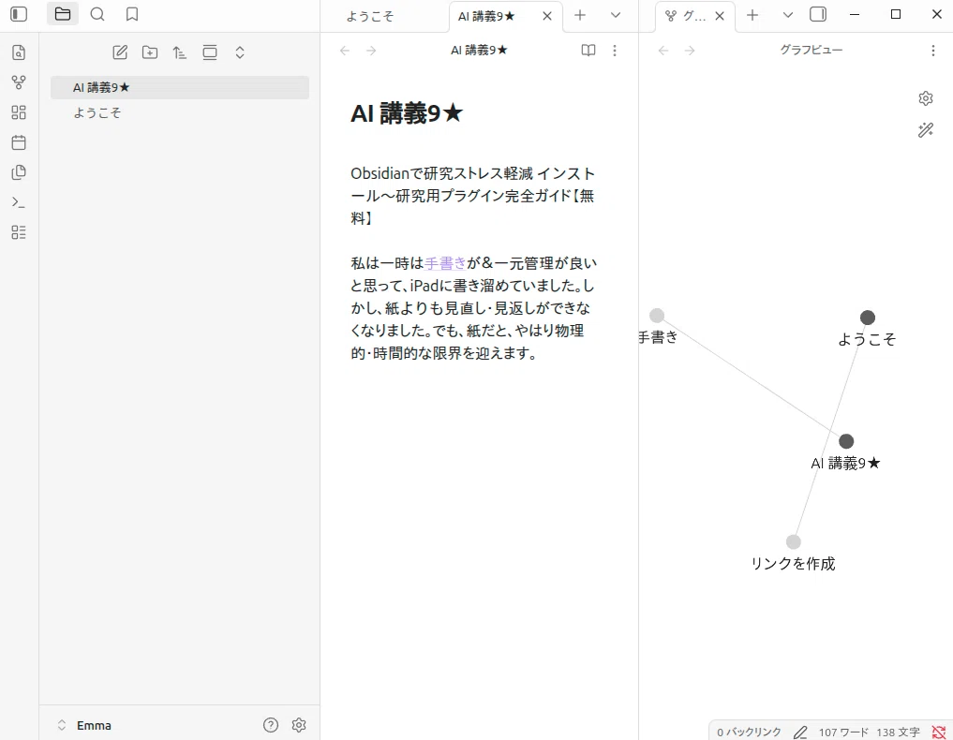953x740 pixels.
Task: Switch to the ようこそ tab
Action: click(369, 17)
